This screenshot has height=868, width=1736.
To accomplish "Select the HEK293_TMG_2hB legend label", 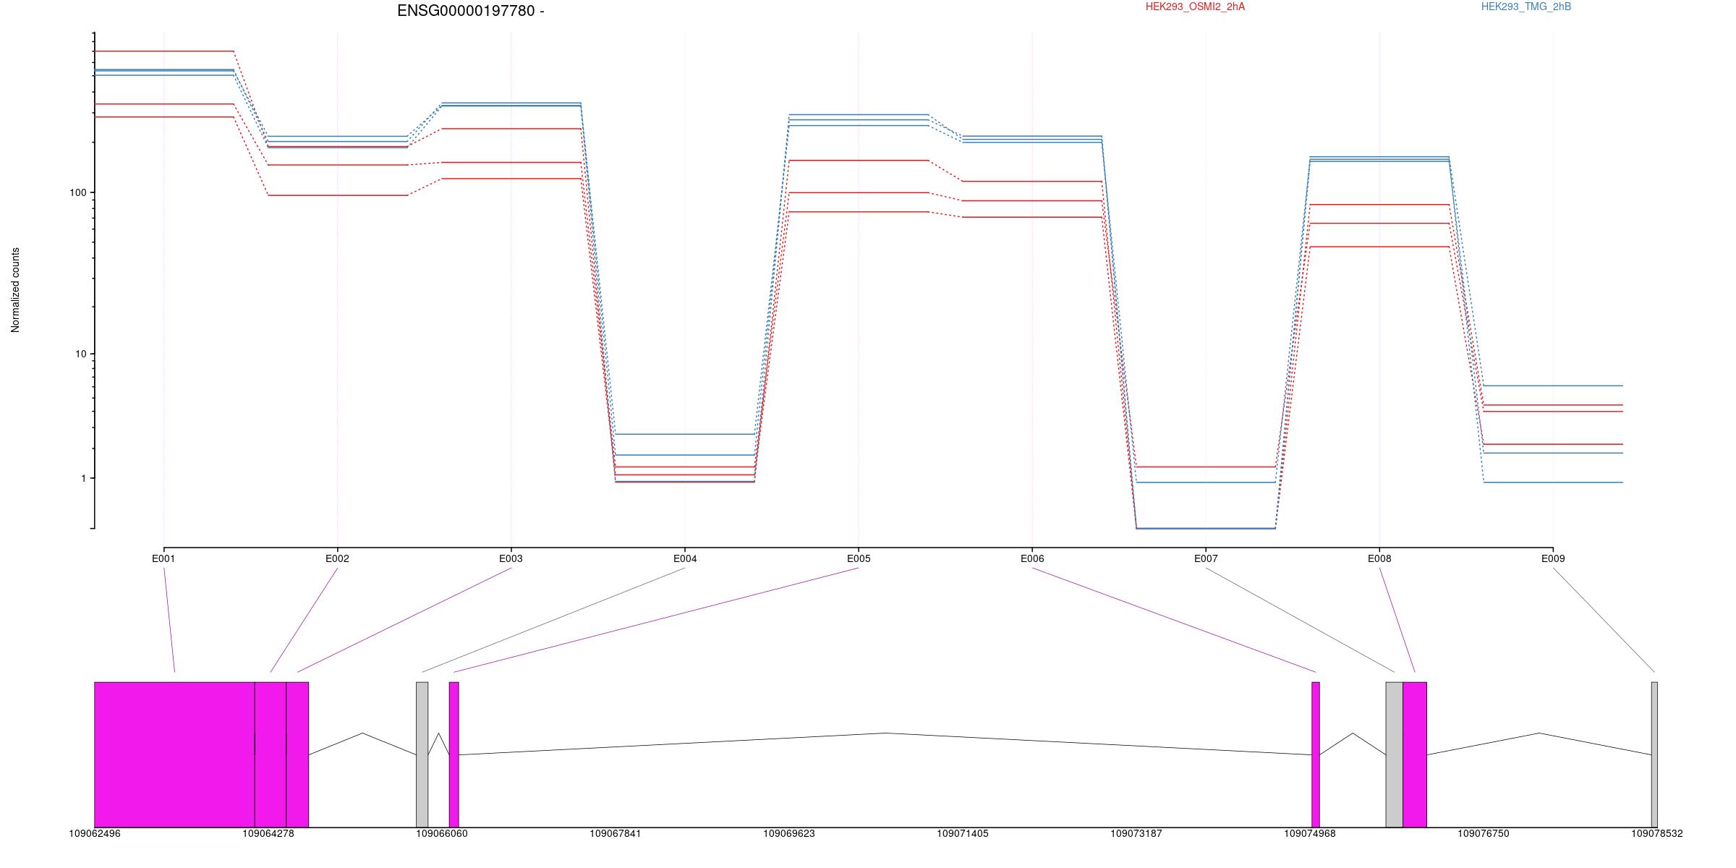I will pos(1526,7).
